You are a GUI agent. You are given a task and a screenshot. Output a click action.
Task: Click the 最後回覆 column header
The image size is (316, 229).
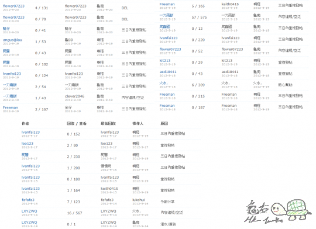pos(108,124)
